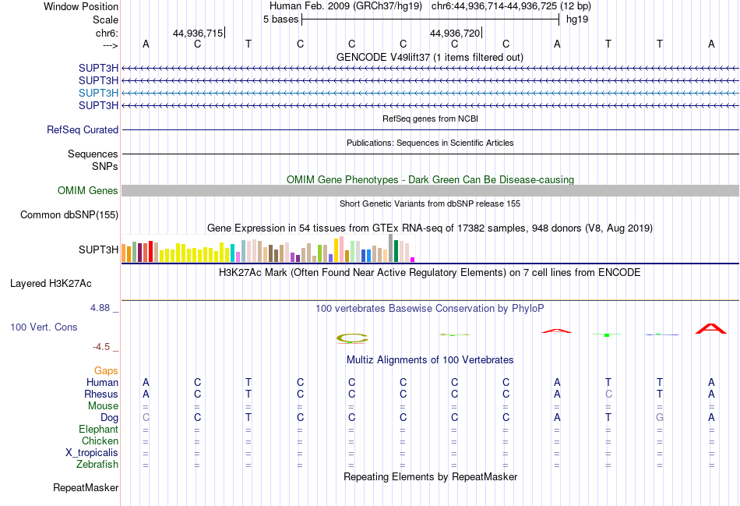740x506 pixels.
Task: Click the chr6:44,936,714-44,936,725 position text
Action: click(x=511, y=6)
